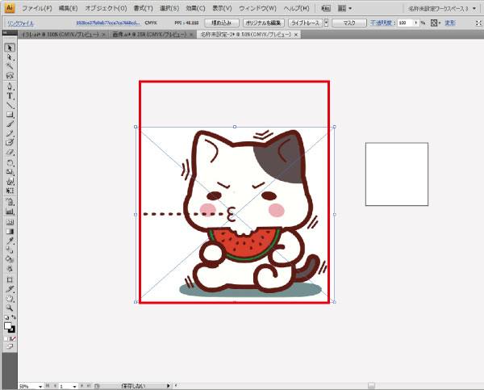Open the 効果(C) menu
This screenshot has width=484, height=390.
coord(195,8)
